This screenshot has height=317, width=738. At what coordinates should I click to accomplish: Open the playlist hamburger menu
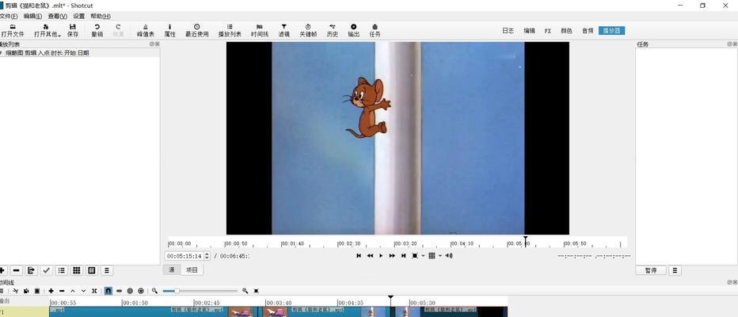pos(107,270)
